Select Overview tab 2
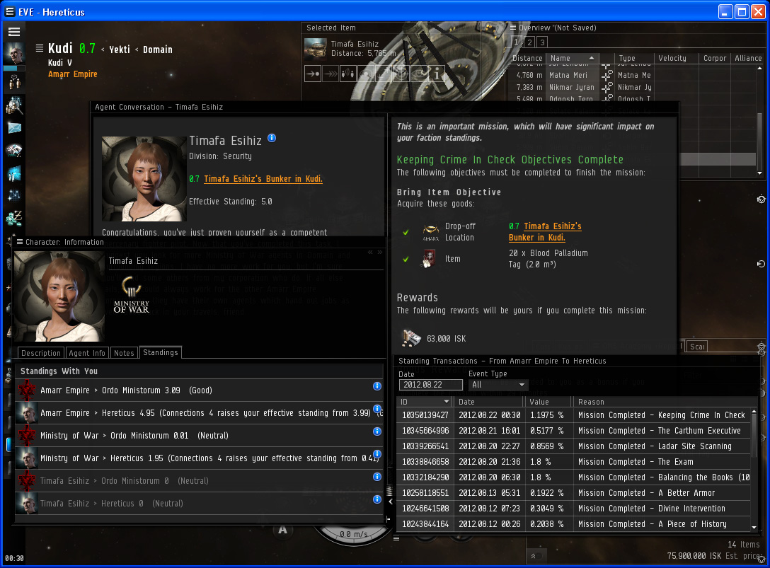 pyautogui.click(x=529, y=42)
